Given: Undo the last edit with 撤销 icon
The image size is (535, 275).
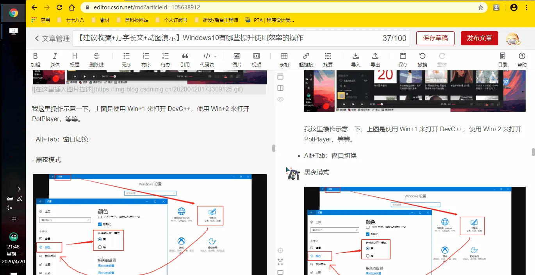Looking at the screenshot, I should click(422, 59).
